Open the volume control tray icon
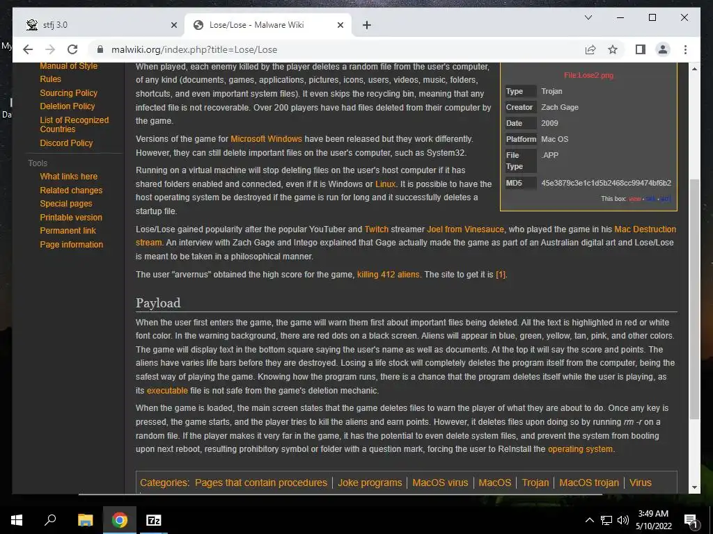Screen dimensions: 713x534 click(623, 520)
